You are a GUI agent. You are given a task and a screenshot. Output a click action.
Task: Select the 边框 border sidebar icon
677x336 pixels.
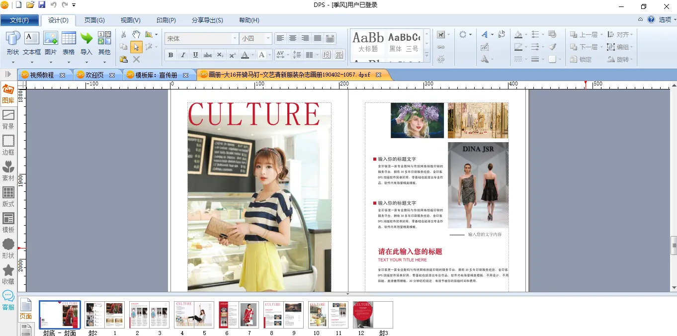point(8,145)
